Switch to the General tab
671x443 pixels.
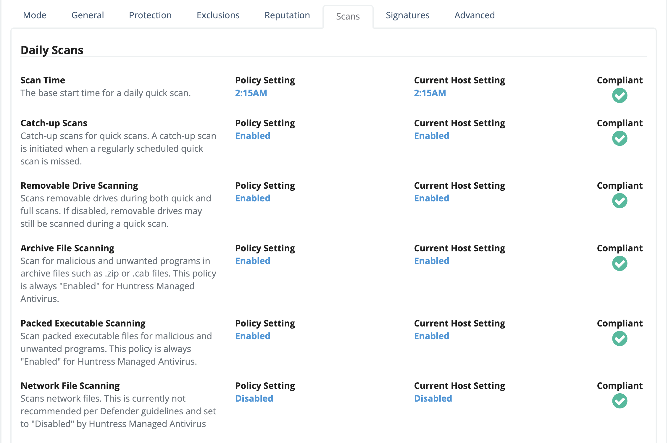tap(88, 15)
